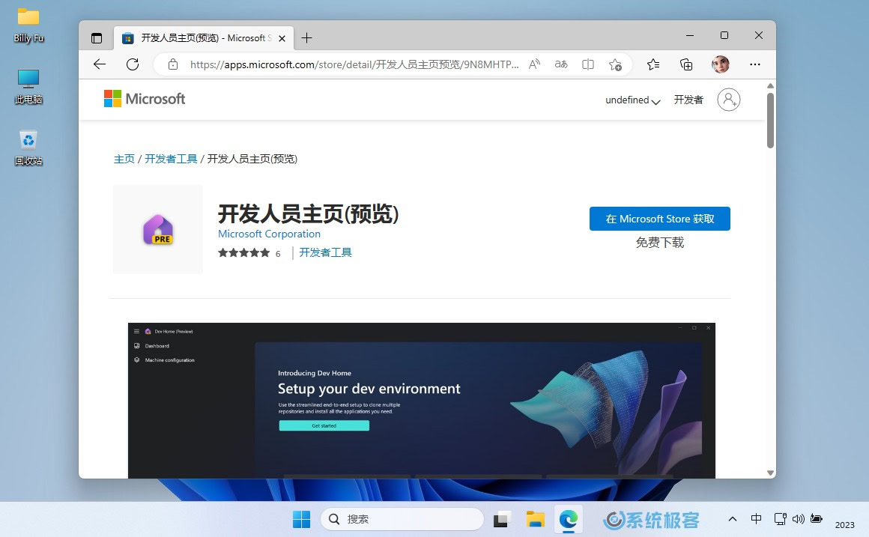
Task: Switch the 中 input method indicator
Action: 756,519
